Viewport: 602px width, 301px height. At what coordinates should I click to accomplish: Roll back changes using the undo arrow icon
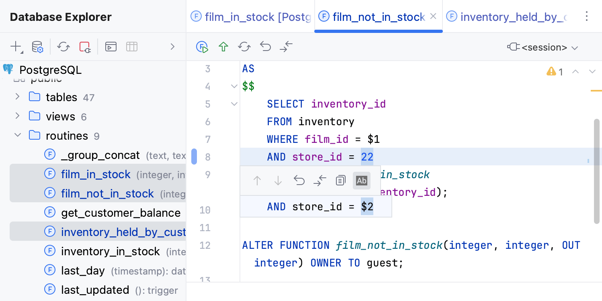click(265, 47)
